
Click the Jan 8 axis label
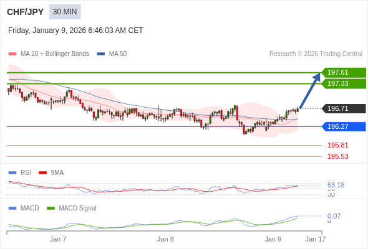[x=165, y=239]
